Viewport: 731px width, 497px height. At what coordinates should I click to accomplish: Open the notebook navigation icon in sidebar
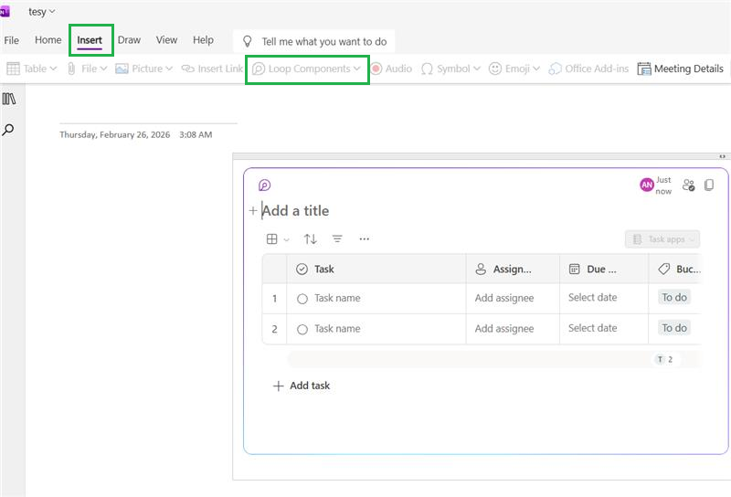coord(9,99)
